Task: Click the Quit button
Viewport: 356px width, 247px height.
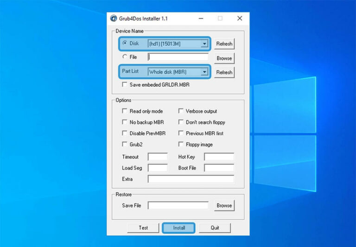Action: 215,228
